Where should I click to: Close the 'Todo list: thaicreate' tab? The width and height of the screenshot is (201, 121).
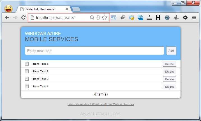pyautogui.click(x=67, y=9)
